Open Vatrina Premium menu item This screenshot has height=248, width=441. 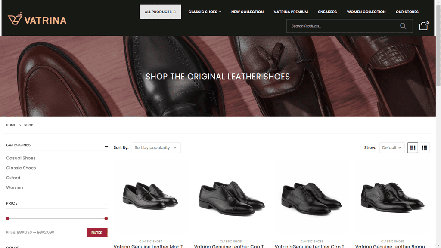[291, 12]
